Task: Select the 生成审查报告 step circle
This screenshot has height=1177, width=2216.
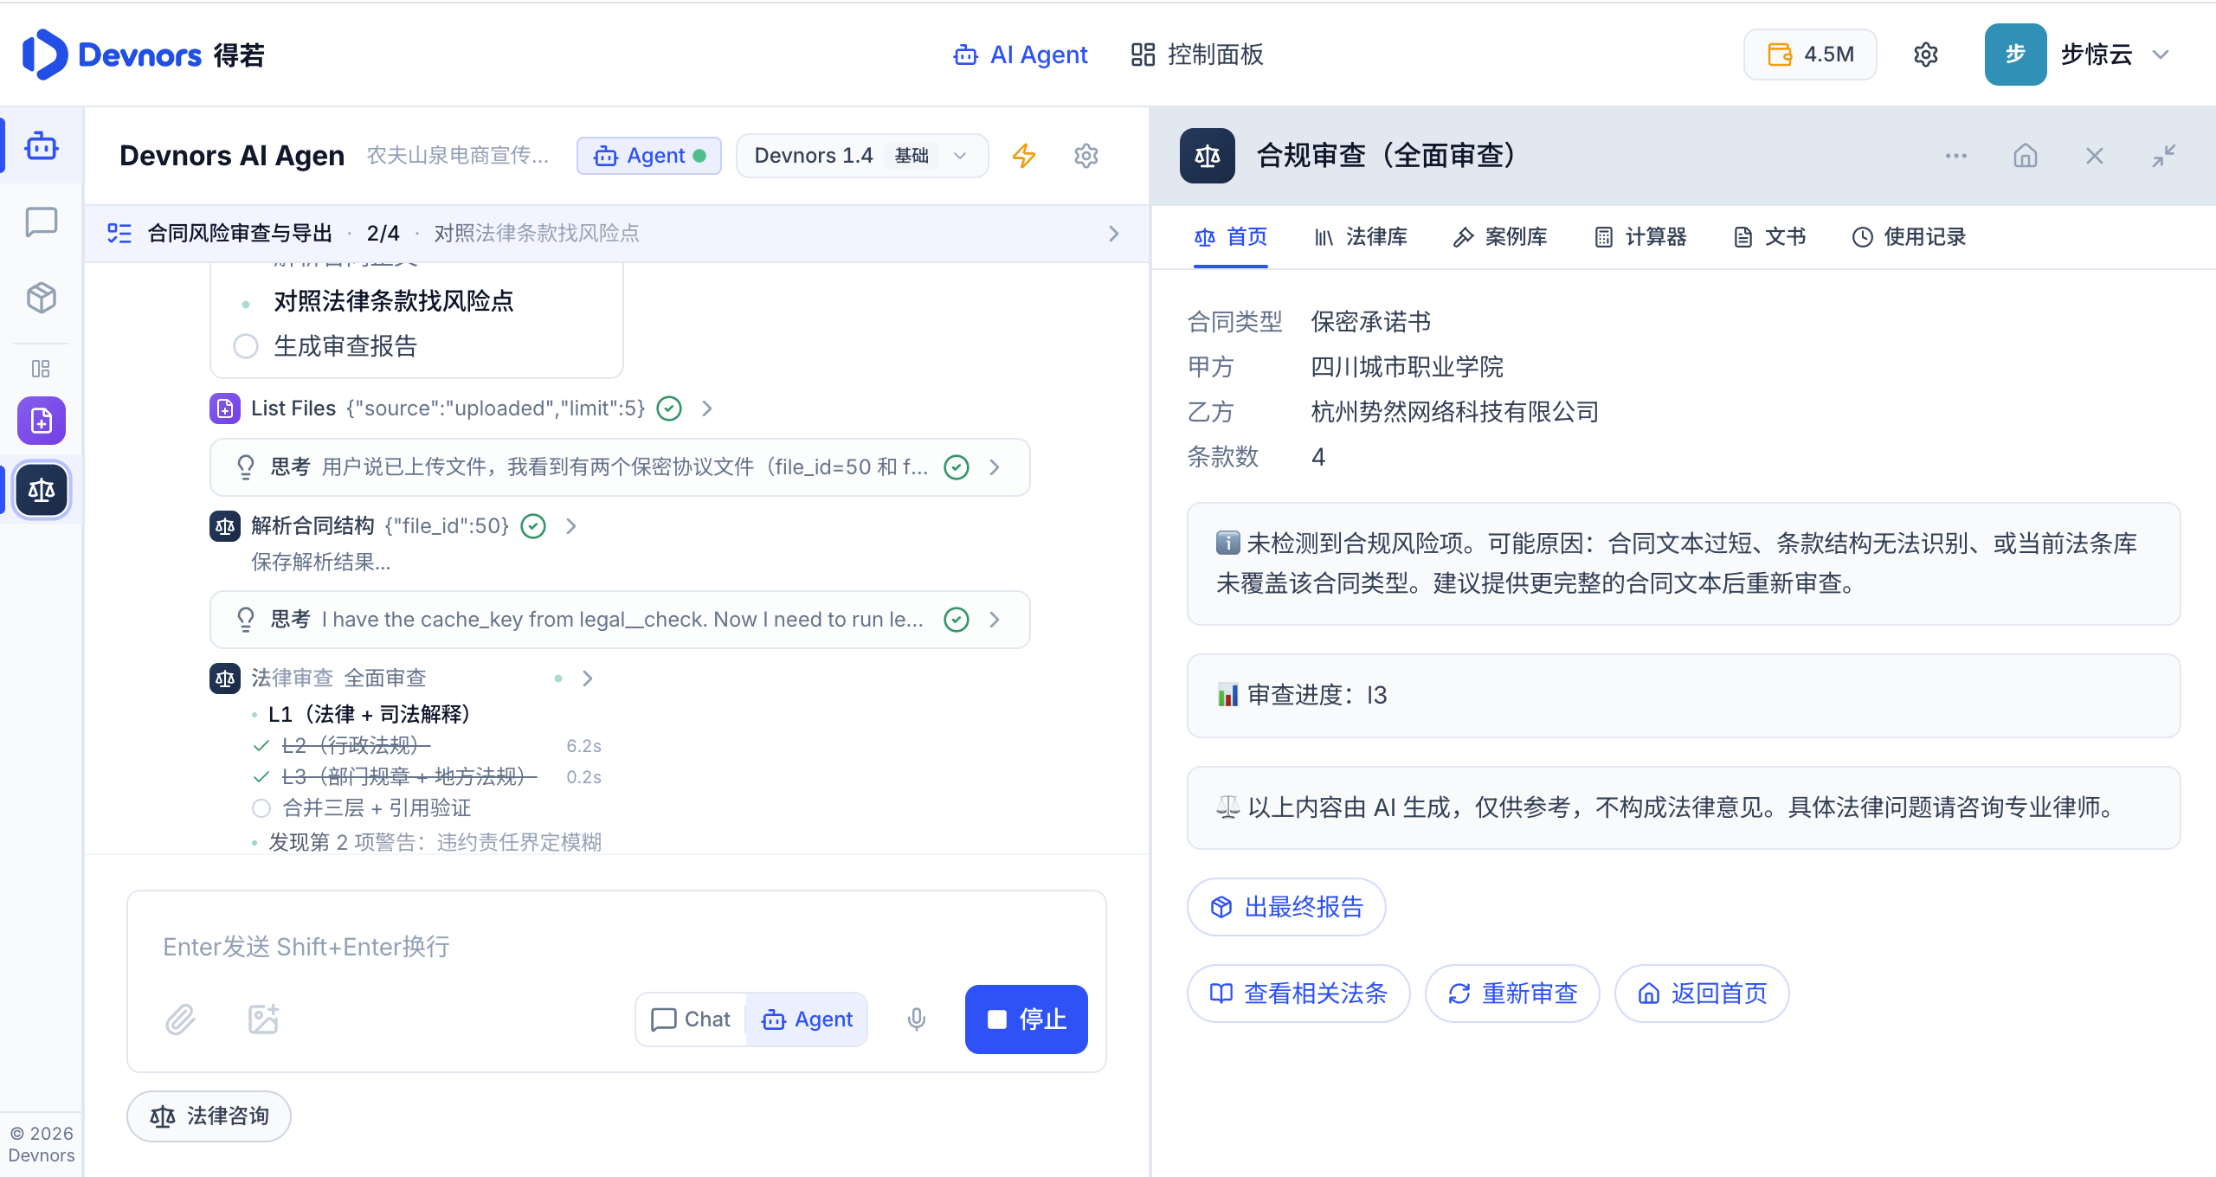Action: coord(246,346)
